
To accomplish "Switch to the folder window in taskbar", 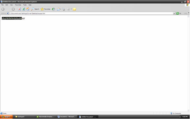I will pyautogui.click(x=24, y=117).
